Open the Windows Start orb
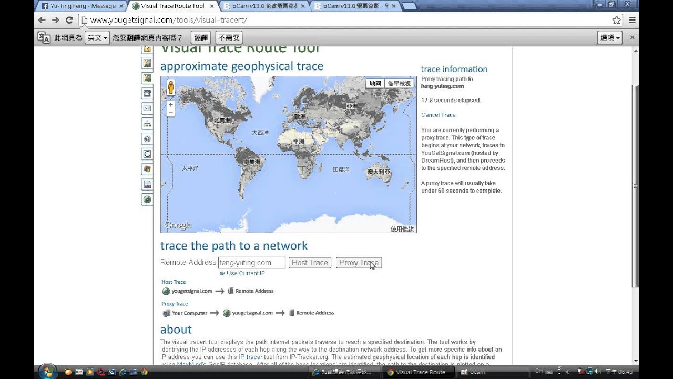This screenshot has height=379, width=673. 47,371
